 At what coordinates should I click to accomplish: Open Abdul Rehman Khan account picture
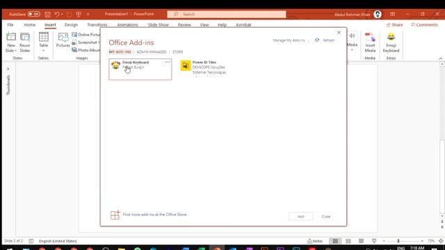[378, 14]
